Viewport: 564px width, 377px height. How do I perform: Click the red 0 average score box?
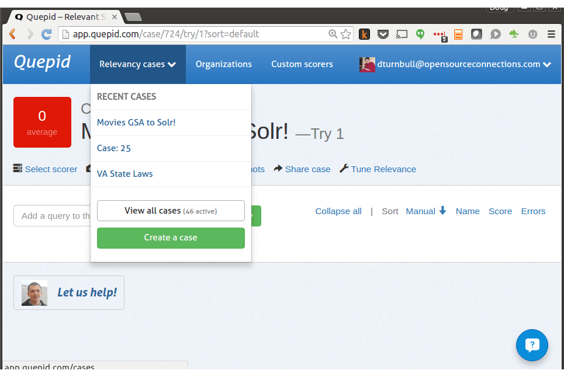click(x=43, y=122)
